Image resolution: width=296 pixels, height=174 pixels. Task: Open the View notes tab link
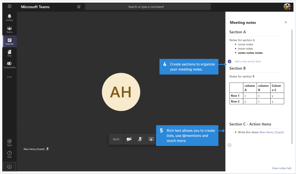pos(282,168)
